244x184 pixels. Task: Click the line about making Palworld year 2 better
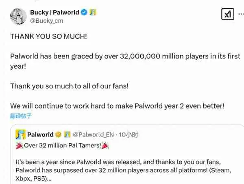[117, 106]
